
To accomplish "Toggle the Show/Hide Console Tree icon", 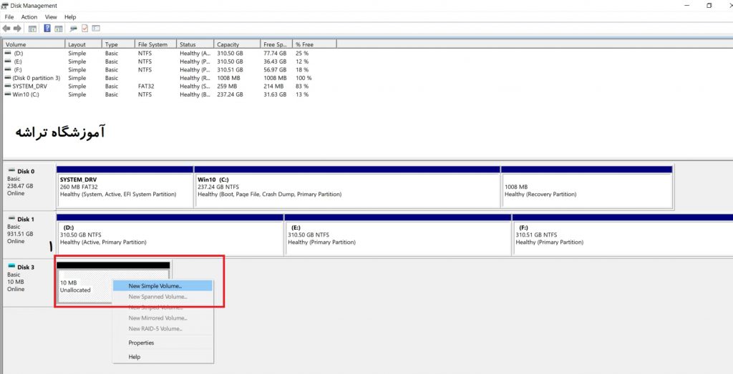I will tap(32, 29).
